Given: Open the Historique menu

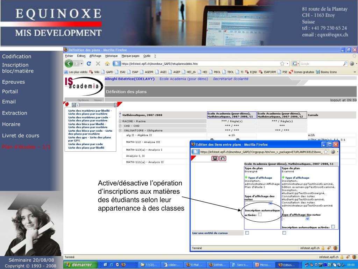Looking at the screenshot, I should [112, 56].
